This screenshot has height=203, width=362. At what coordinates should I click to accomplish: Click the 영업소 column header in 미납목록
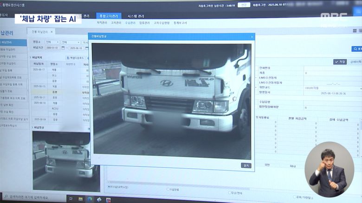(54, 64)
